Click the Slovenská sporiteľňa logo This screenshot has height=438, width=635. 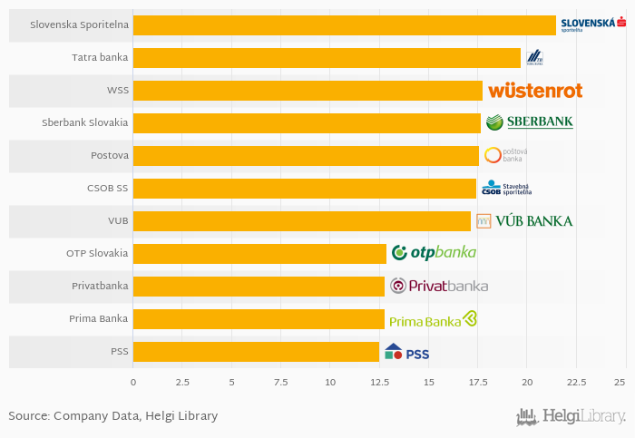click(593, 24)
